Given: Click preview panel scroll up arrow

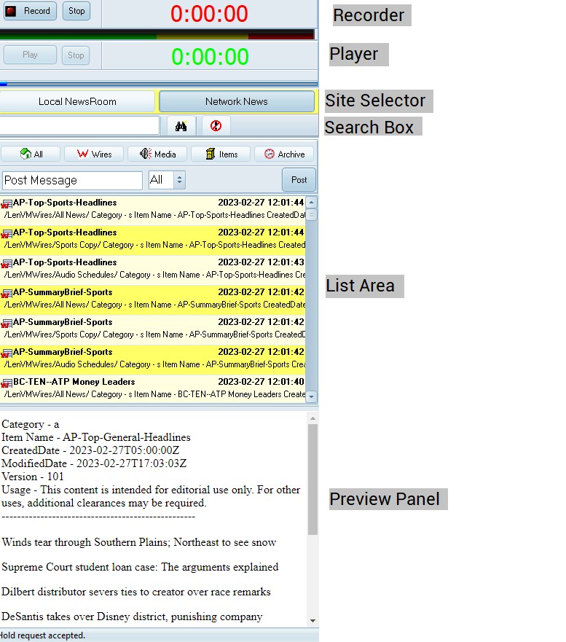Looking at the screenshot, I should point(313,418).
